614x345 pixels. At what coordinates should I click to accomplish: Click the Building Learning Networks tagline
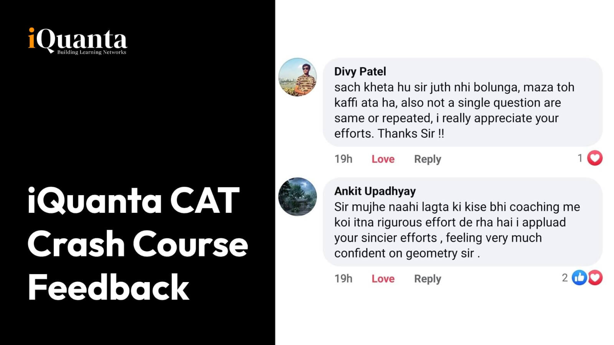point(92,52)
